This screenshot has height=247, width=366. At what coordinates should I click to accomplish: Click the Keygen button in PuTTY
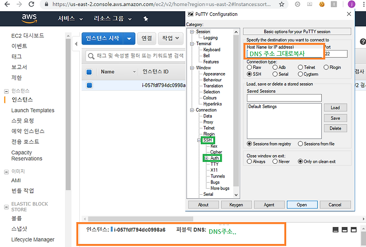236,204
